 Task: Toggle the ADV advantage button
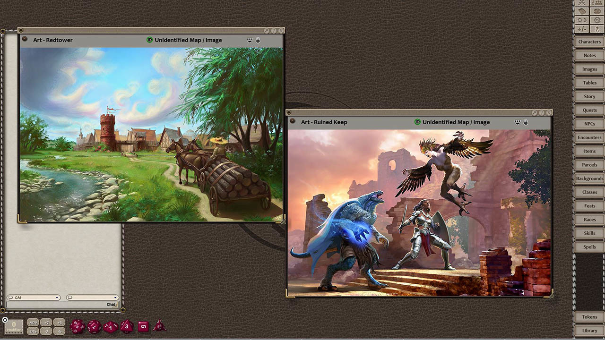33,323
